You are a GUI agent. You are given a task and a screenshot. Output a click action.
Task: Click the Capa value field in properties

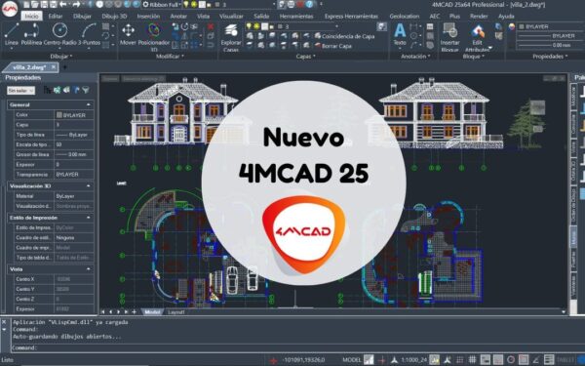point(74,125)
